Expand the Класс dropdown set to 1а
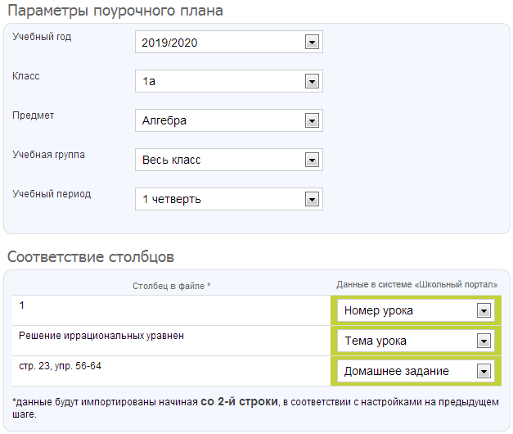 (x=228, y=82)
